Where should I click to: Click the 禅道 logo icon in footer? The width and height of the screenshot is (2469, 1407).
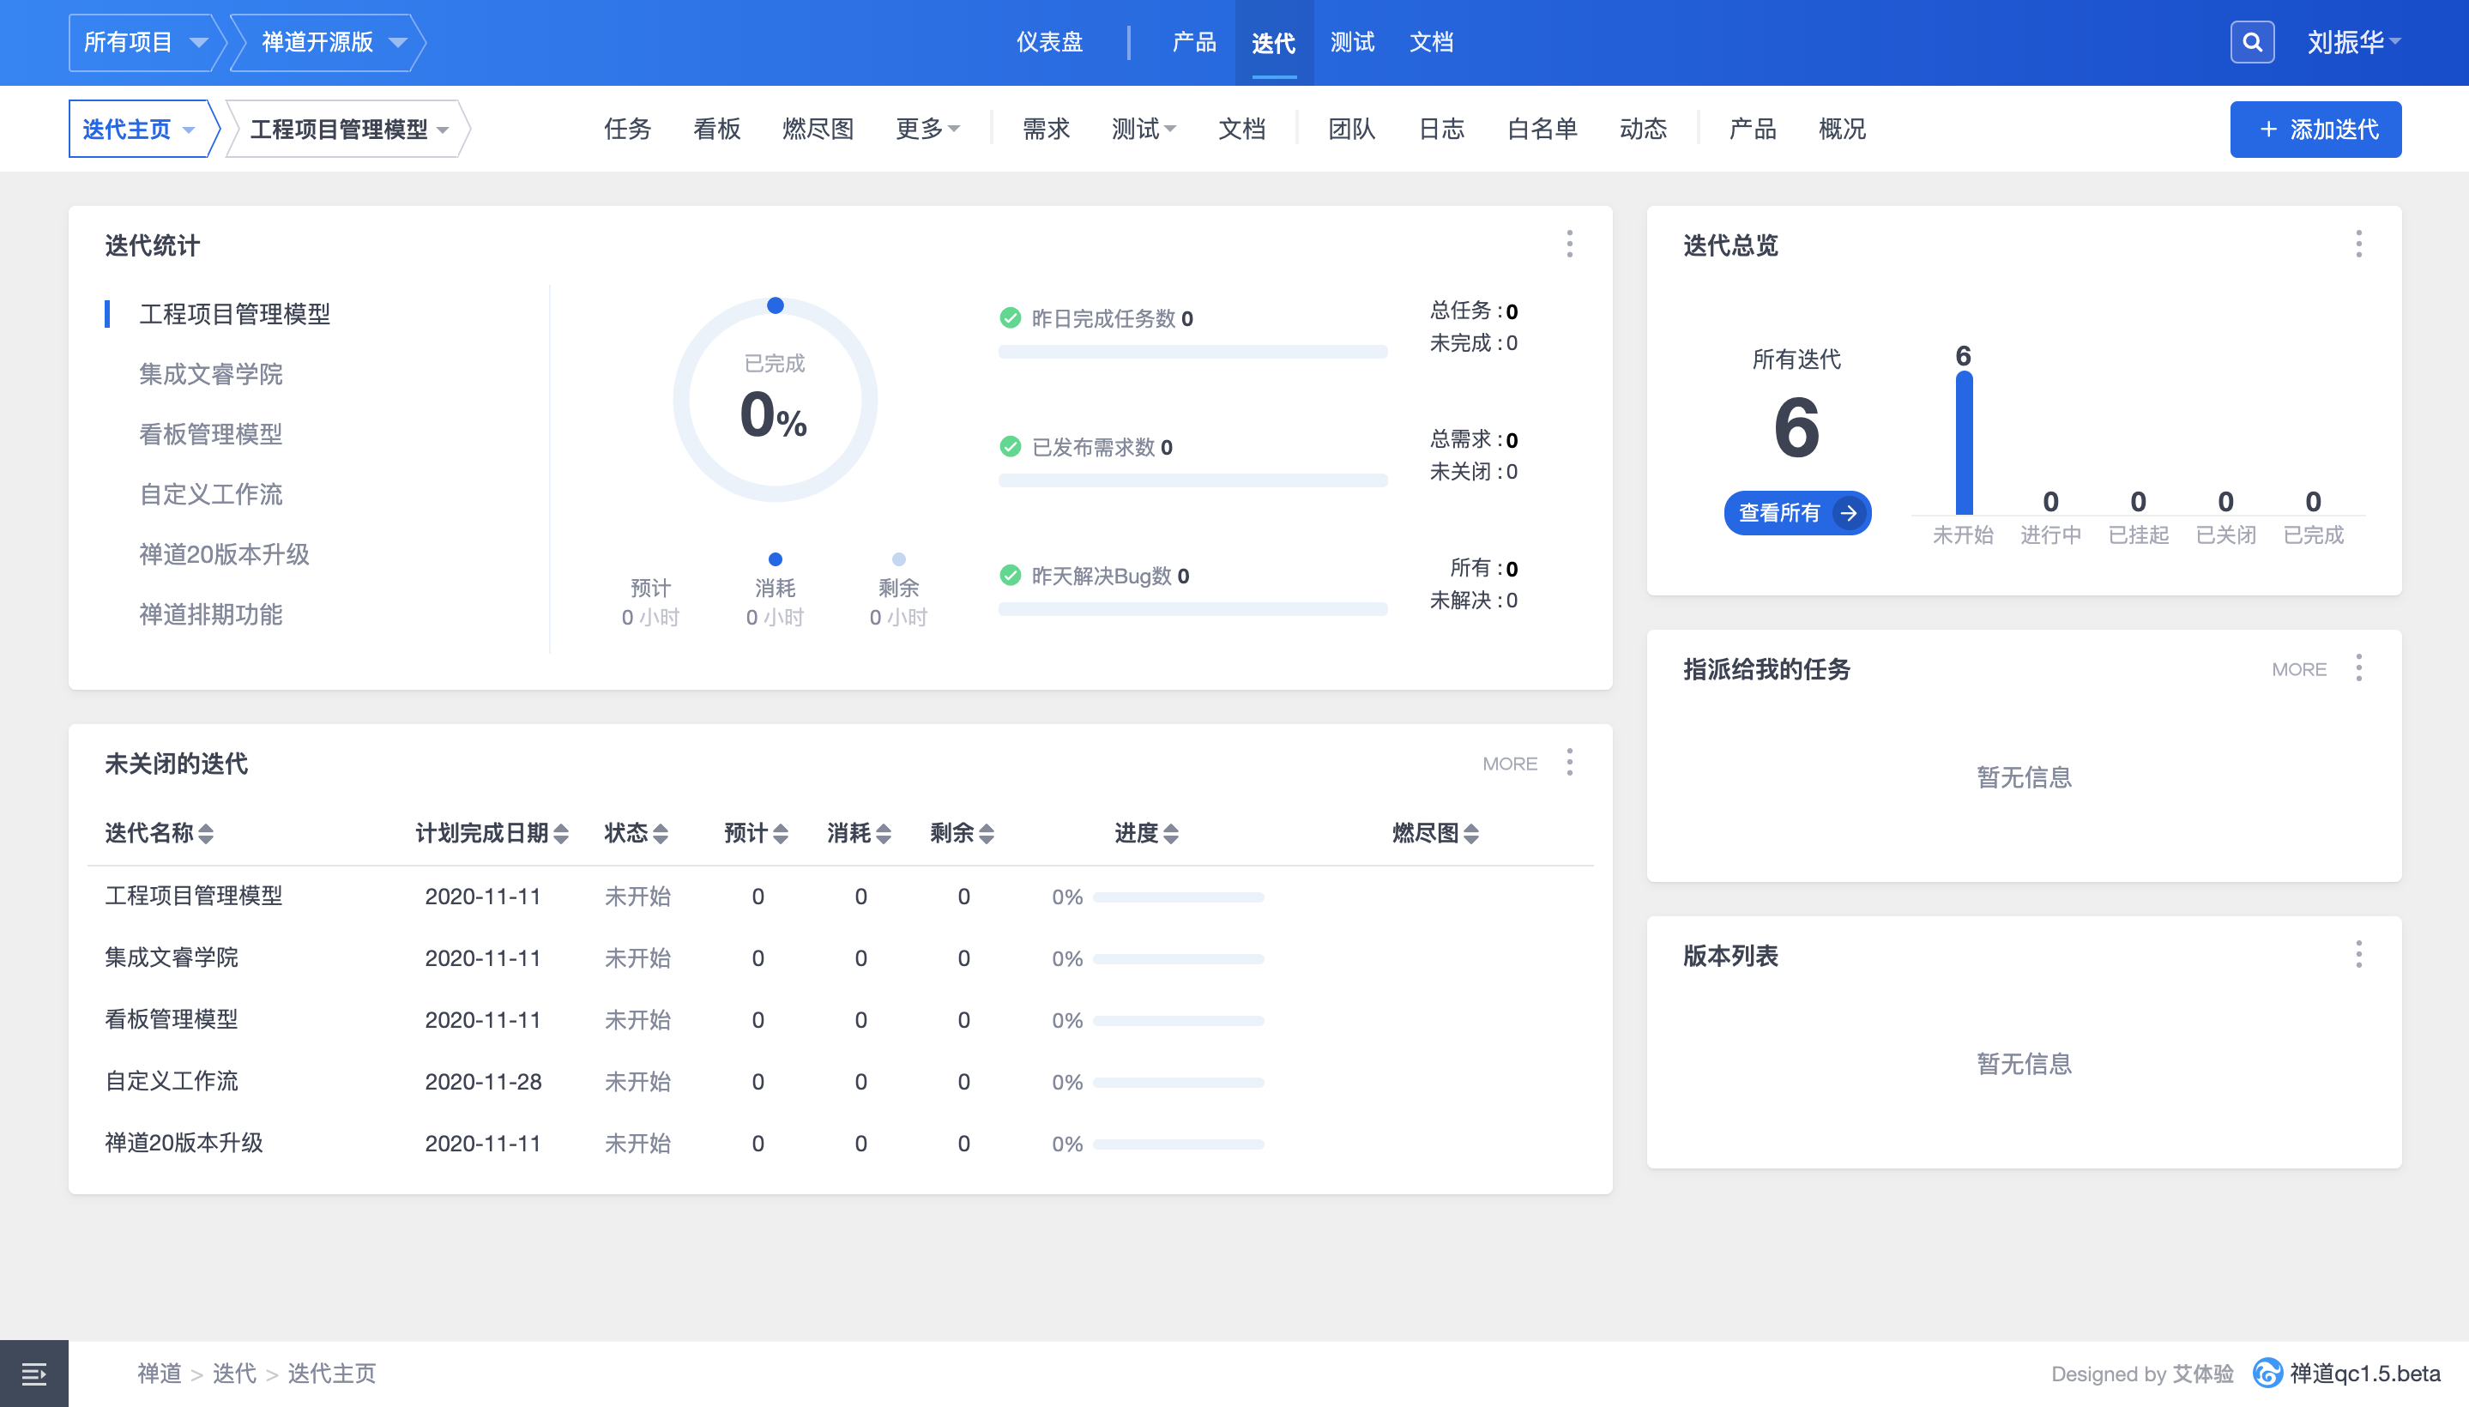[x=2267, y=1374]
